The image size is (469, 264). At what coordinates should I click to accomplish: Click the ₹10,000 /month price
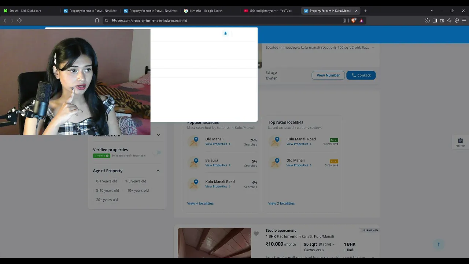click(281, 244)
